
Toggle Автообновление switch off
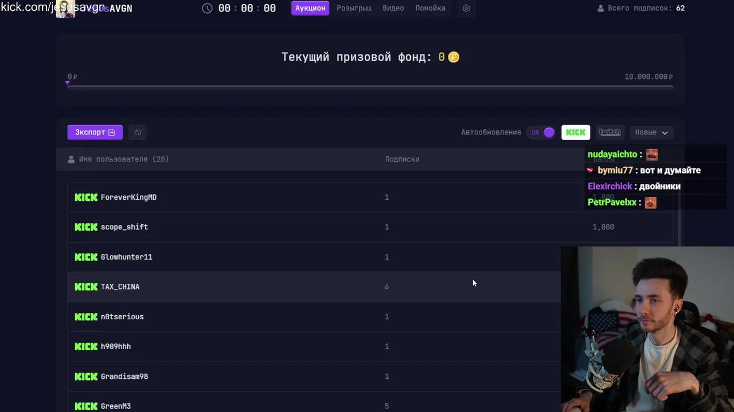542,132
